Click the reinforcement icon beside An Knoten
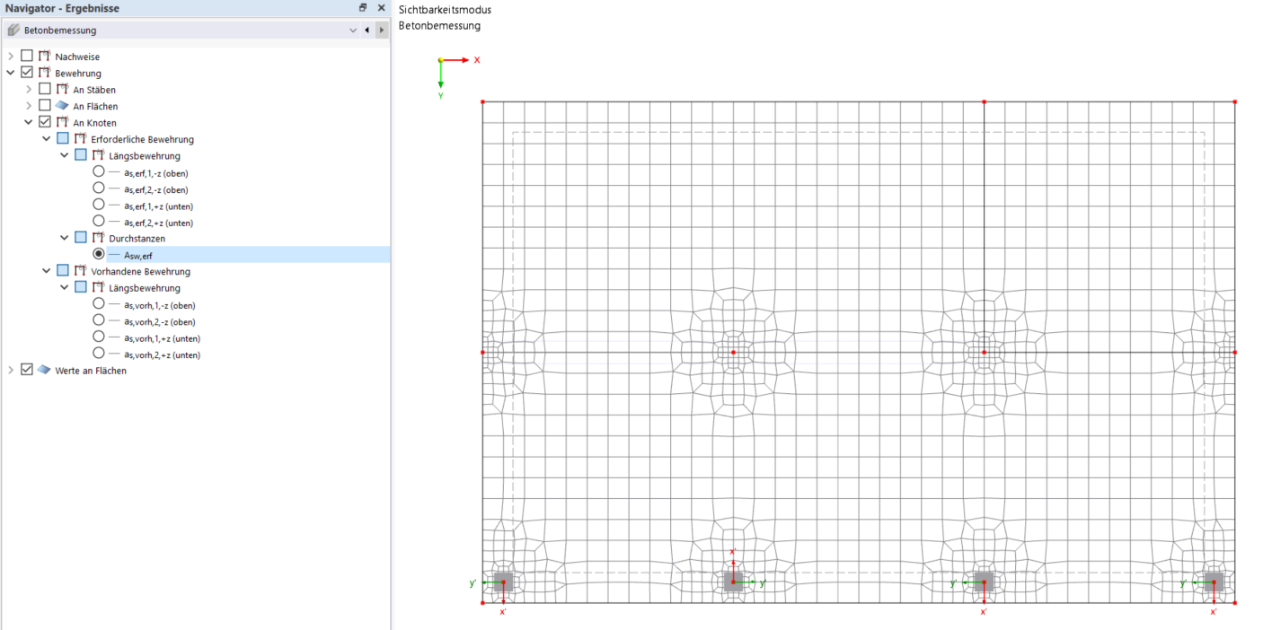 [x=59, y=122]
